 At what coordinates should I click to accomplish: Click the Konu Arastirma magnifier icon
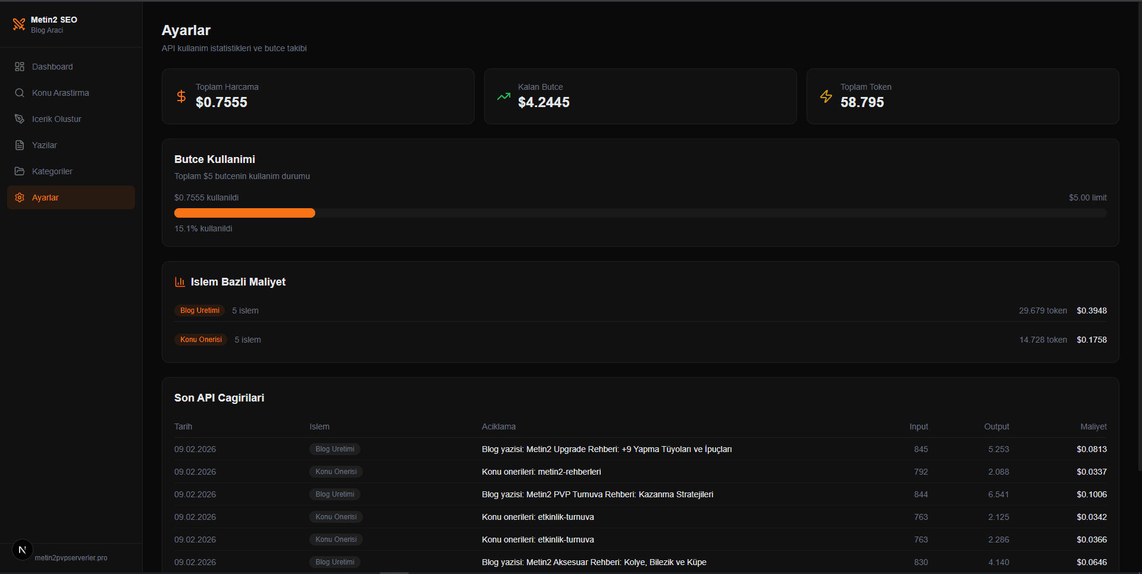20,93
